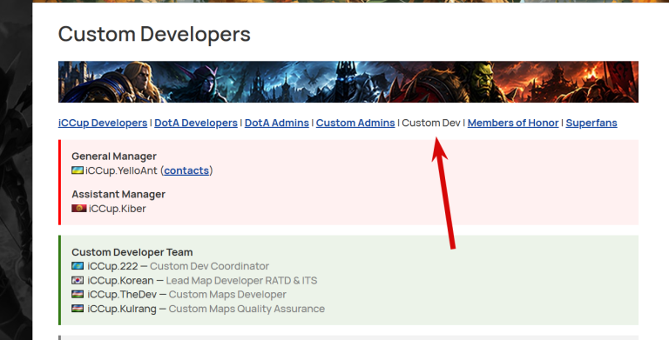Open the DotA Admins link

pyautogui.click(x=276, y=123)
